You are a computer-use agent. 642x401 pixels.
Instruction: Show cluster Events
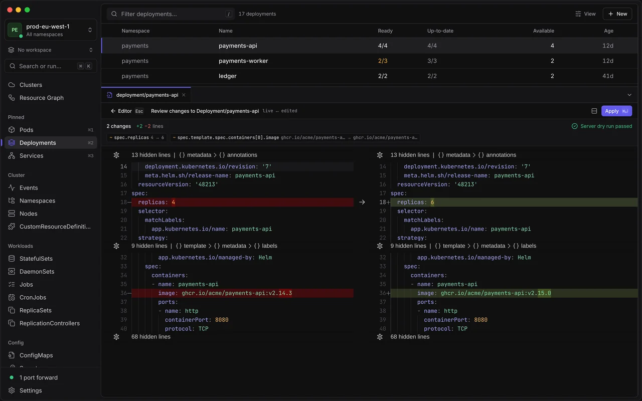point(51,188)
